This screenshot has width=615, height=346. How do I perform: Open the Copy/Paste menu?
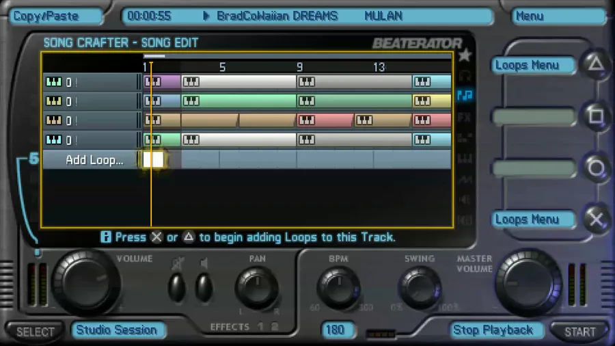point(56,16)
